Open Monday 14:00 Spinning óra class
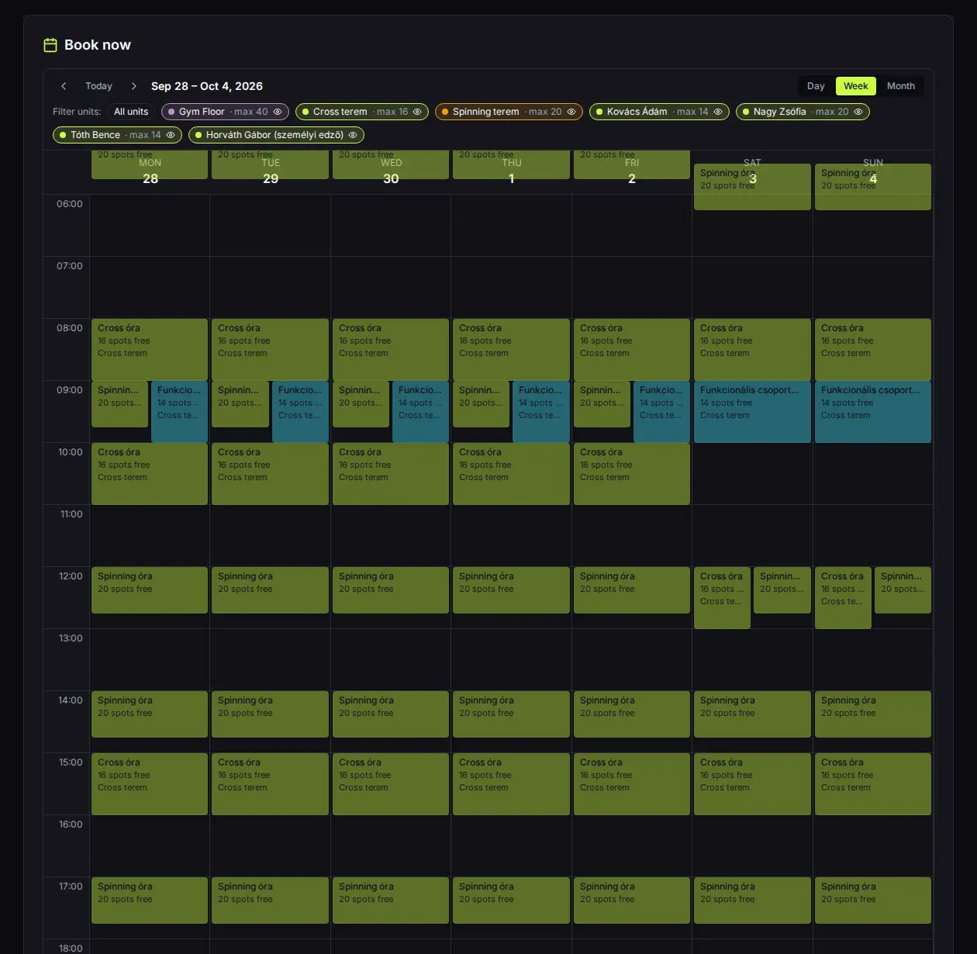 pos(150,714)
